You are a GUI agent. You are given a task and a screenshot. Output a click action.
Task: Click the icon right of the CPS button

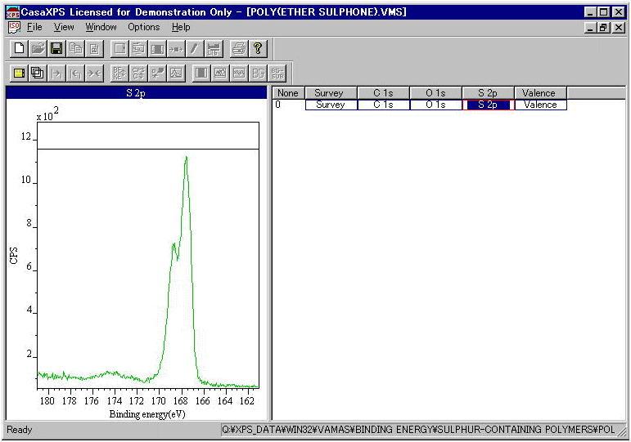[157, 74]
